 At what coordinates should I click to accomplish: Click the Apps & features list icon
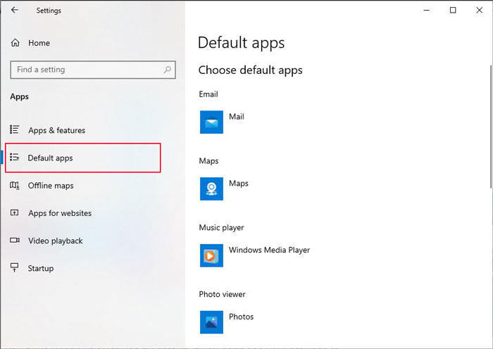pos(15,129)
